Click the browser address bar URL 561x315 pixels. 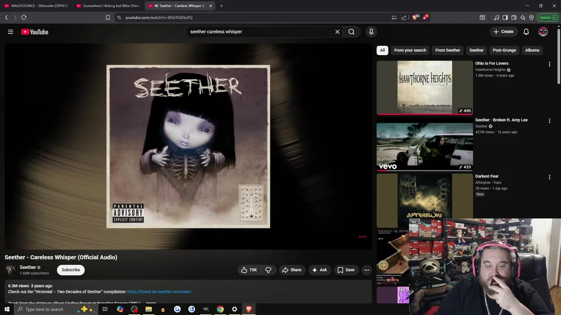pyautogui.click(x=159, y=17)
